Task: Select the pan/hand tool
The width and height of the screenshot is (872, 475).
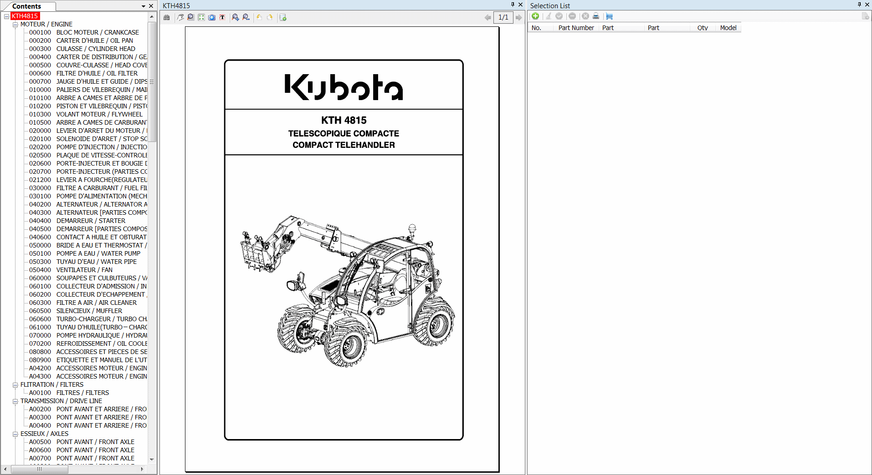Action: click(x=180, y=17)
